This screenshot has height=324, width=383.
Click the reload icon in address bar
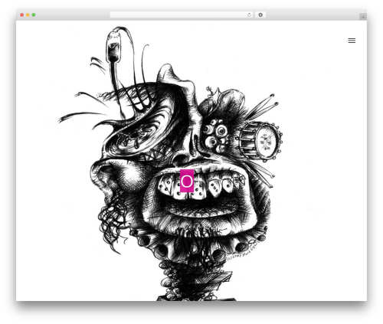coord(249,15)
